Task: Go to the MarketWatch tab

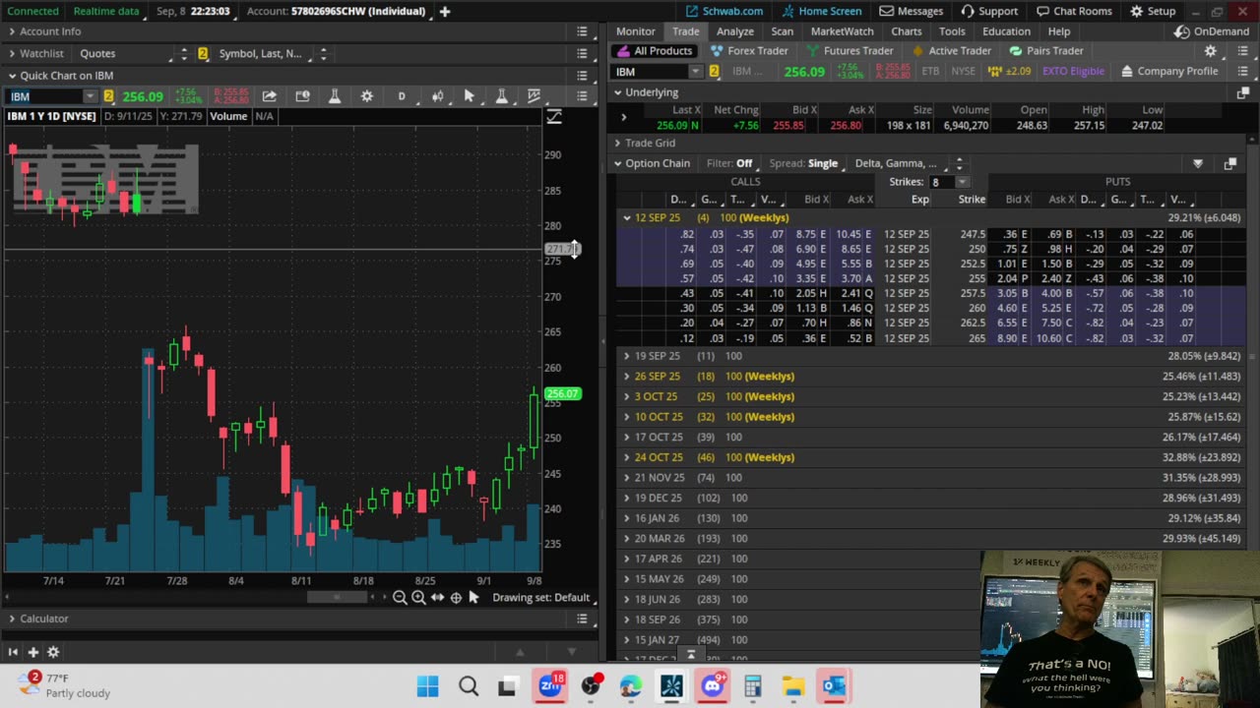Action: point(842,31)
